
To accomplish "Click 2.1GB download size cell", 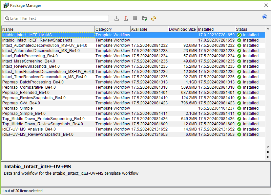I will pyautogui.click(x=191, y=114).
